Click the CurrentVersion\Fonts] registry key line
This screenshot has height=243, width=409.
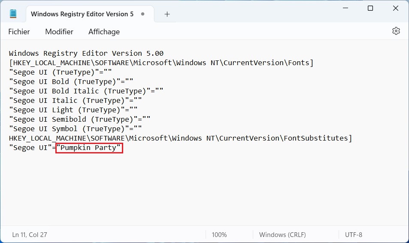(161, 63)
